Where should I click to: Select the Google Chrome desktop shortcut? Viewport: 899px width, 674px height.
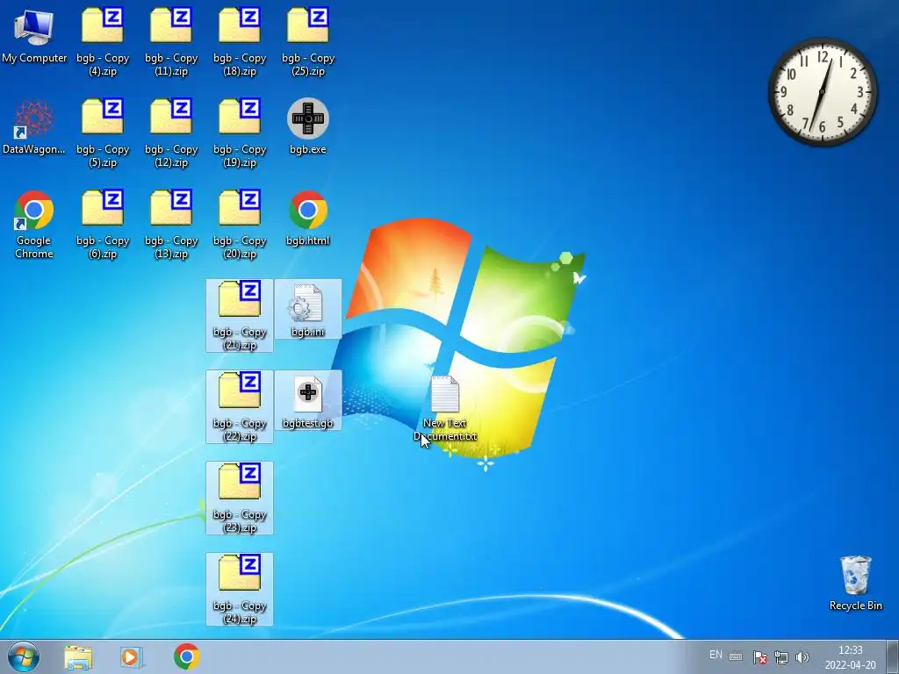coord(34,224)
